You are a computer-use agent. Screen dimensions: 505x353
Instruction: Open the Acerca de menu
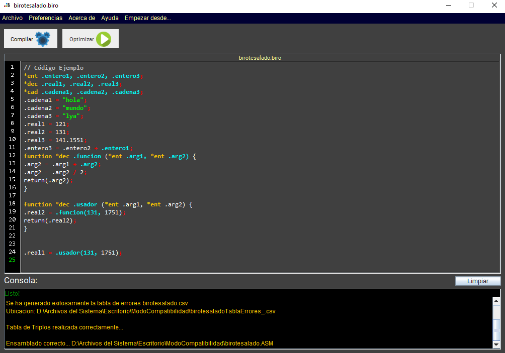click(x=81, y=18)
